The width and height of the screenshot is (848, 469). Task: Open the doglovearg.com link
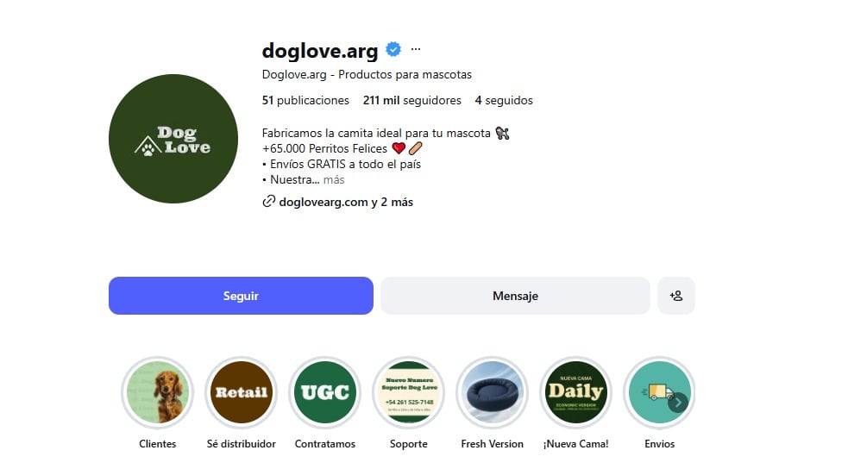pyautogui.click(x=323, y=203)
